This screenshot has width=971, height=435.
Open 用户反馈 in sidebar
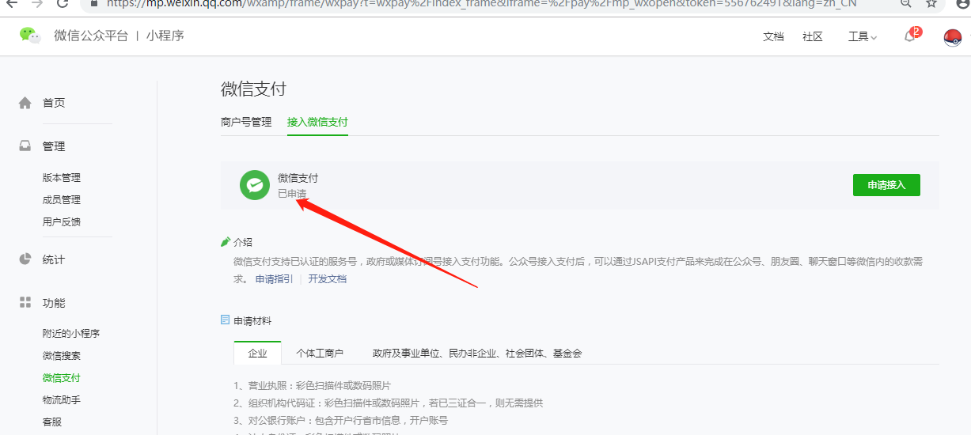coord(62,222)
